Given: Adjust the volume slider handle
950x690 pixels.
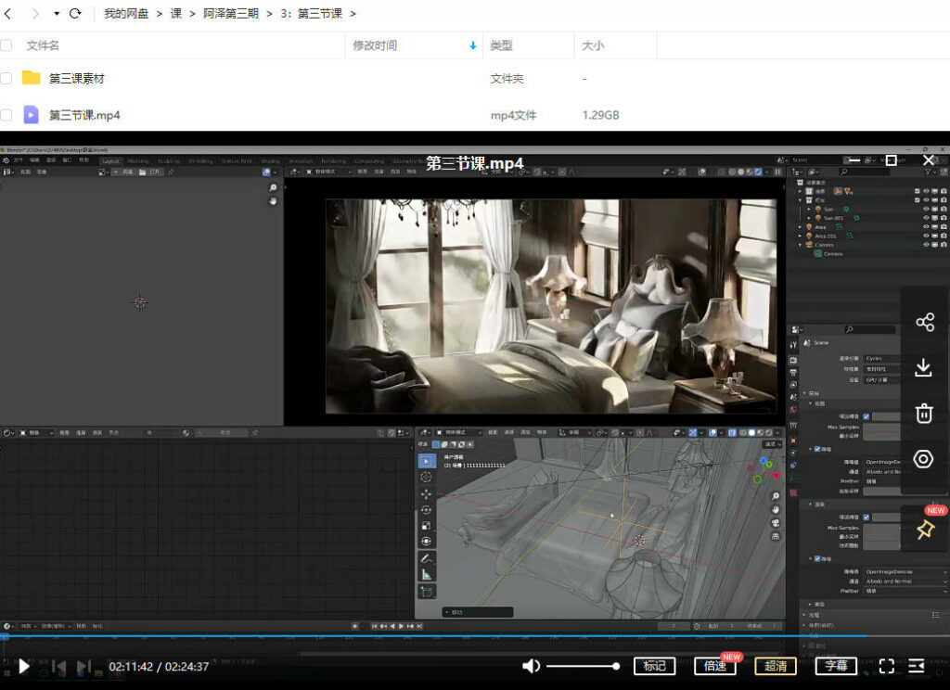Looking at the screenshot, I should point(616,666).
